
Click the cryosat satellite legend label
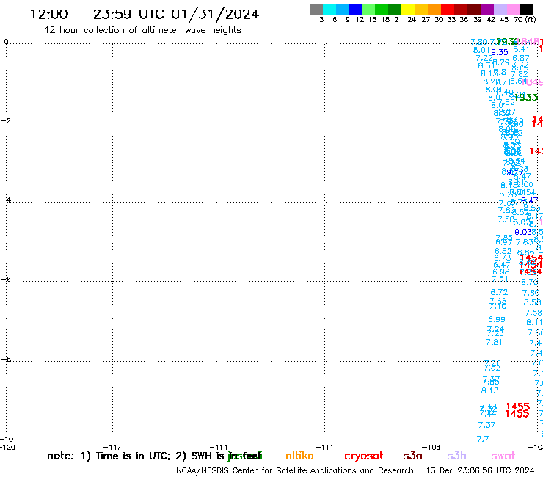[x=364, y=456]
